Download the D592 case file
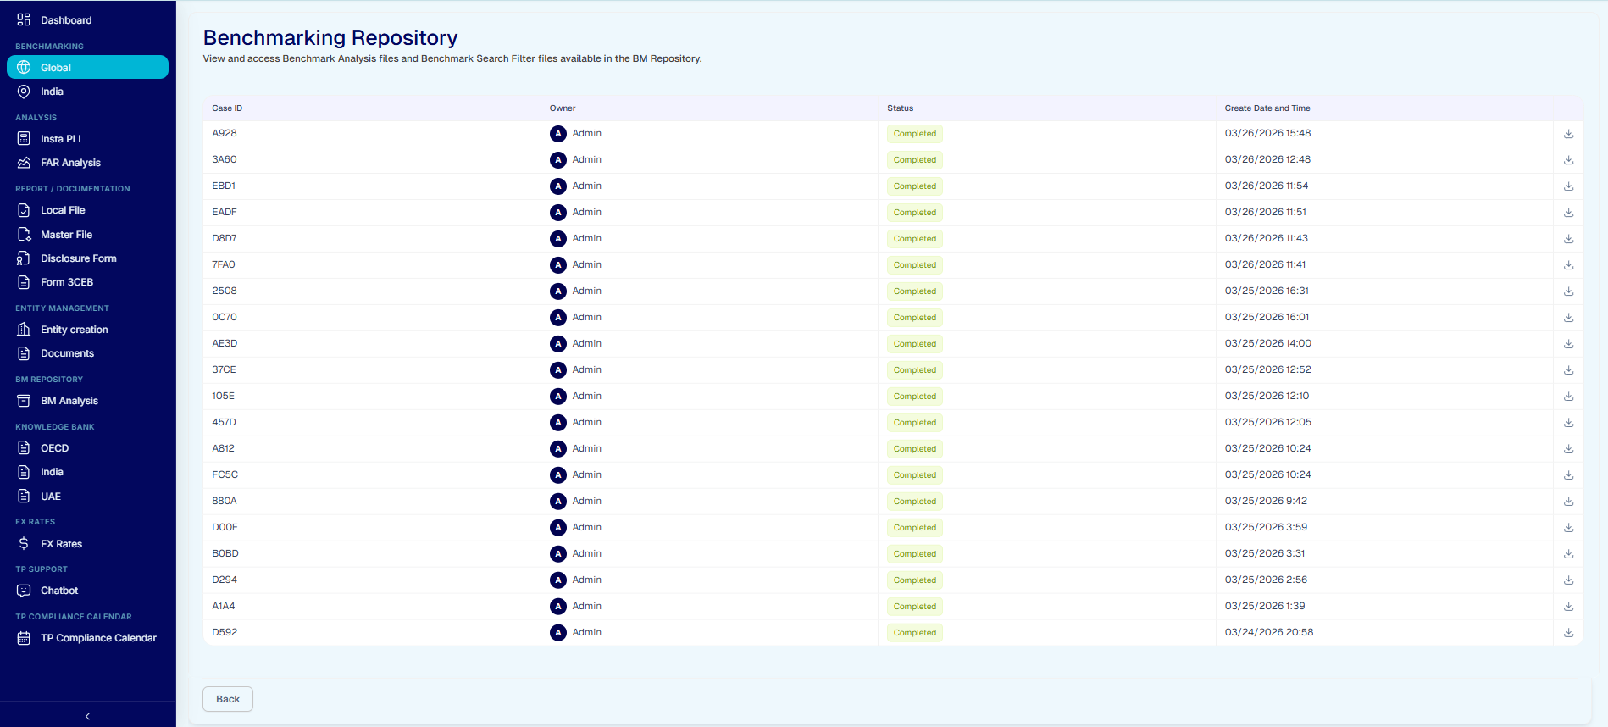This screenshot has height=727, width=1608. [1568, 633]
